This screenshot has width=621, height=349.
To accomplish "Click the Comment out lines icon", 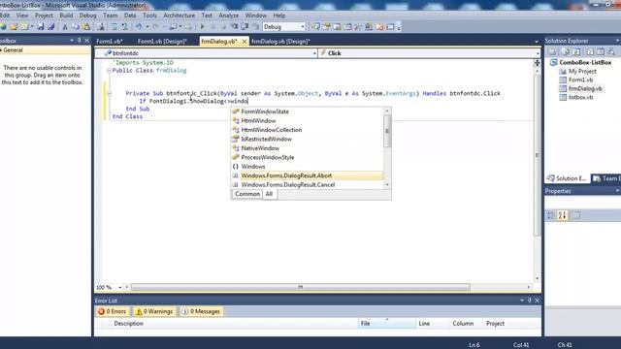I will pos(114,27).
